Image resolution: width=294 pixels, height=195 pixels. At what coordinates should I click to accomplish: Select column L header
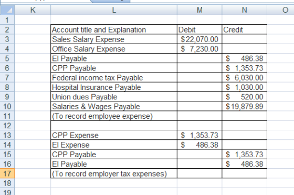pyautogui.click(x=114, y=10)
